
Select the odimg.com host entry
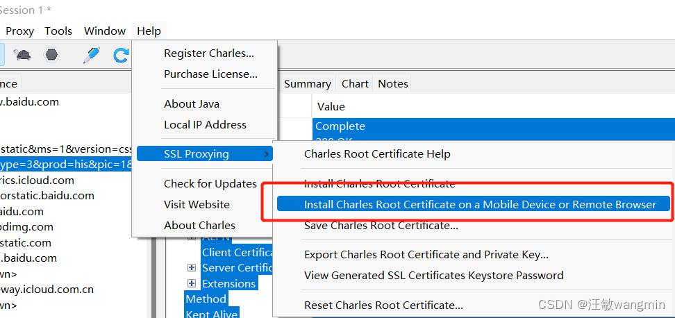(26, 227)
